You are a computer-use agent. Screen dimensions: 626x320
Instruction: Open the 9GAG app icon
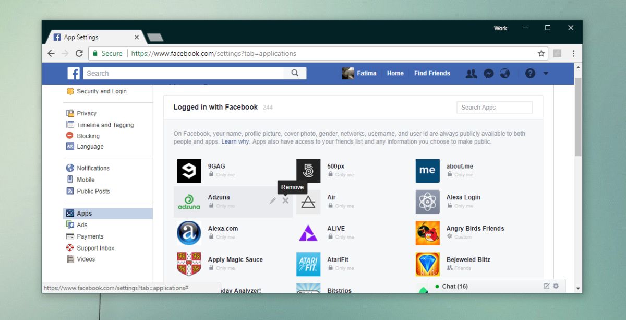coord(189,171)
